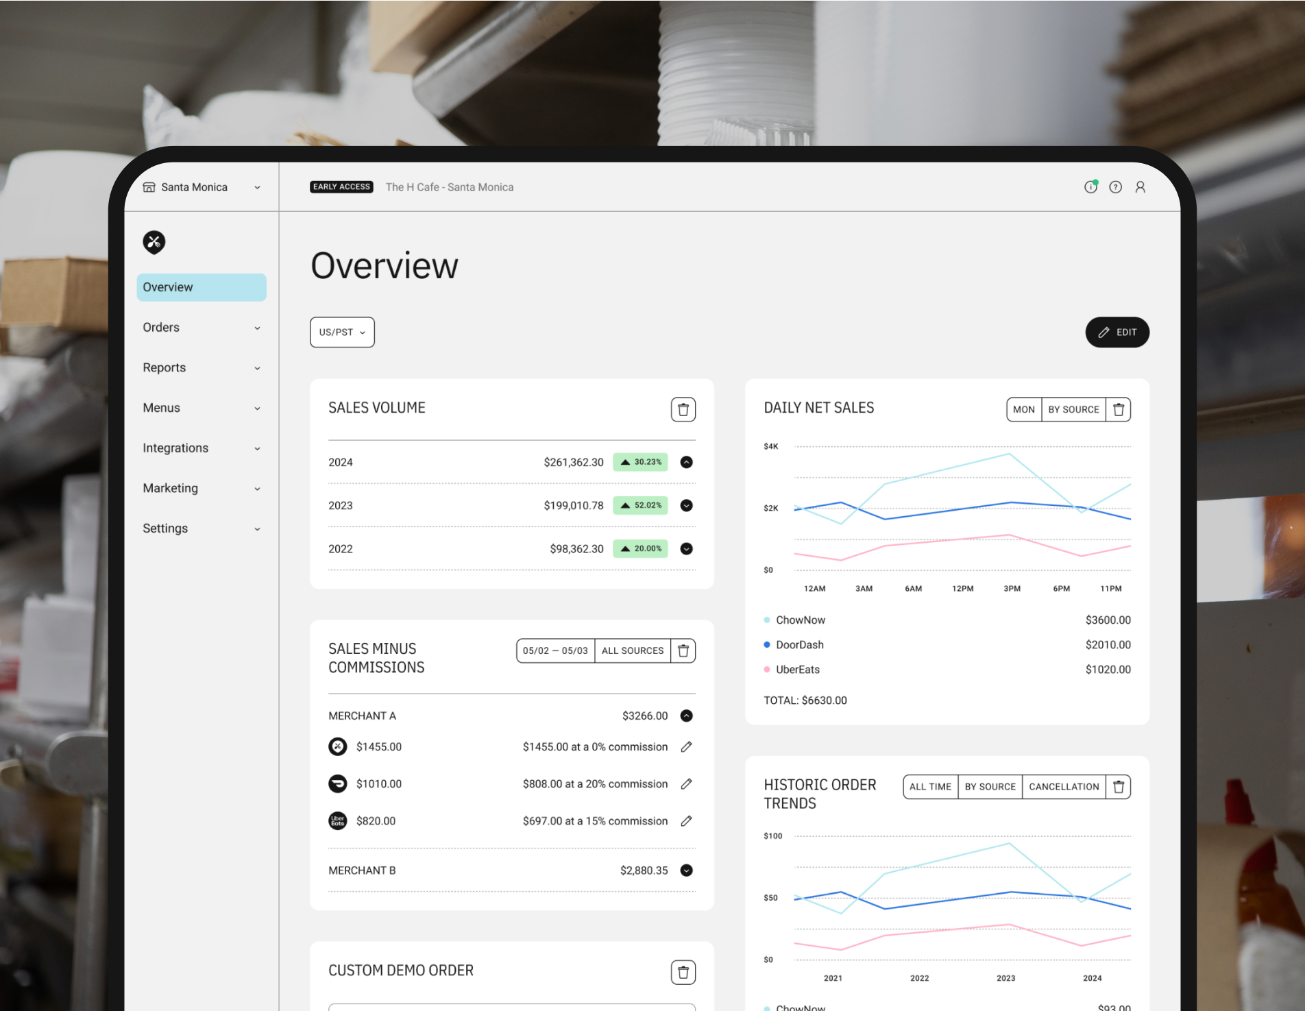
Task: Click the Edit button
Action: [x=1117, y=332]
